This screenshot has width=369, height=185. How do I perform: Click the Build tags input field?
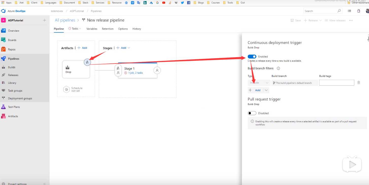337,83
